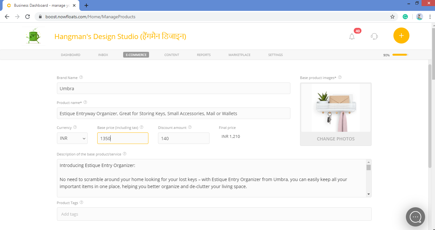Go back to previous page
The width and height of the screenshot is (435, 230).
coord(7,17)
